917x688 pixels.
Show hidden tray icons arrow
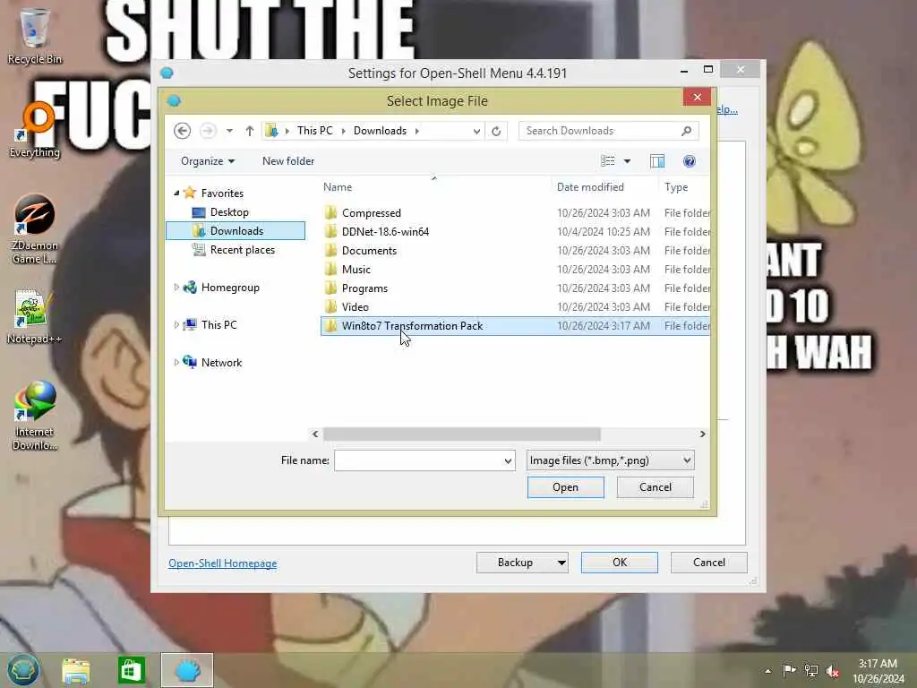(x=767, y=671)
